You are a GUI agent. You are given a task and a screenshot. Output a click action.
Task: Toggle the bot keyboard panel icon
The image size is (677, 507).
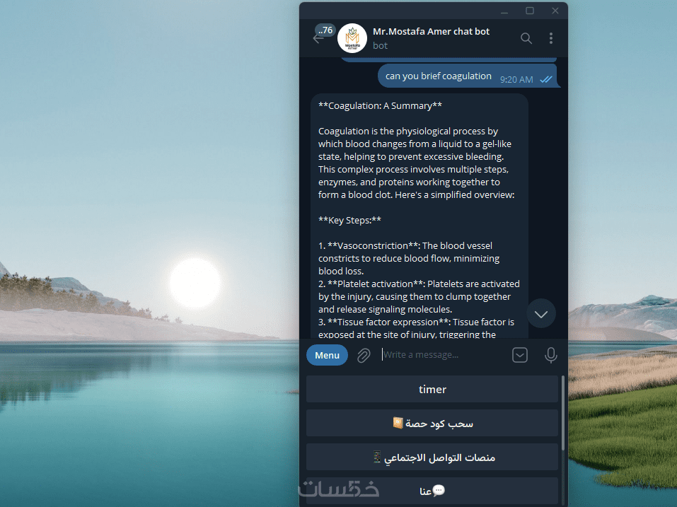[520, 355]
